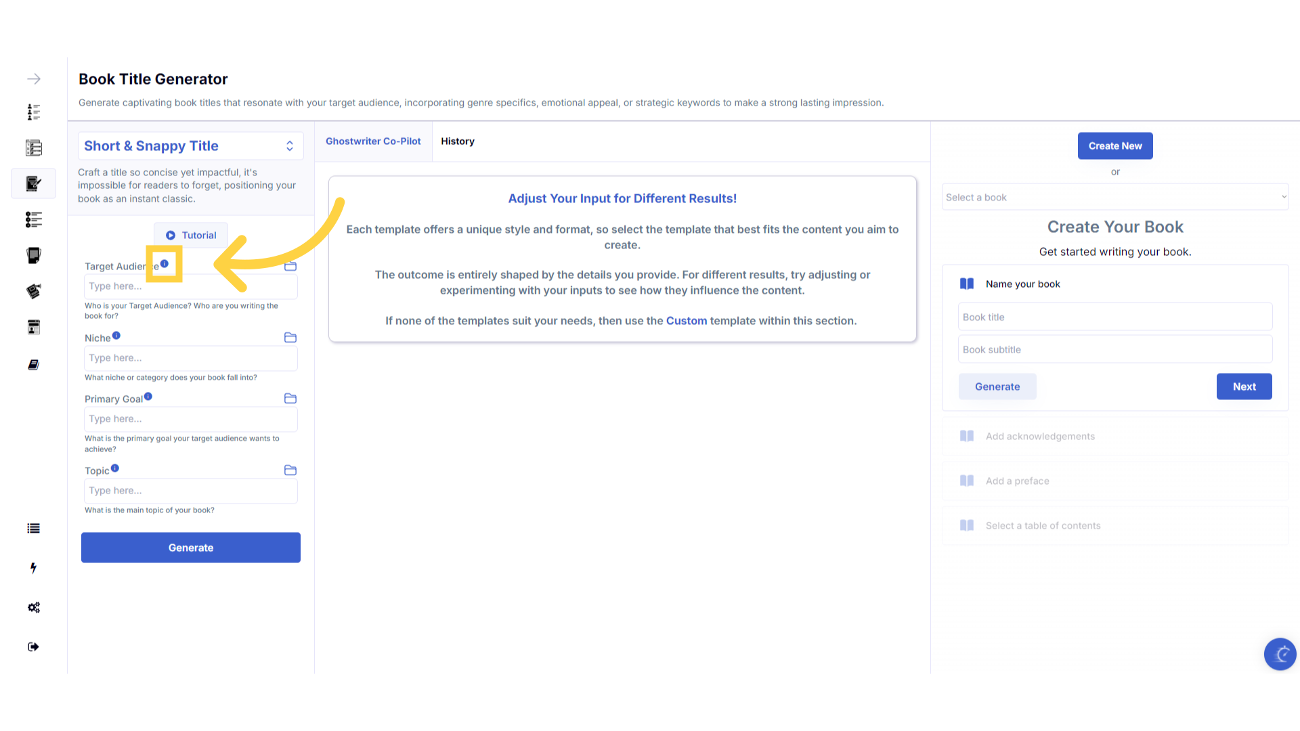Click the info icon next to Topic
Image resolution: width=1300 pixels, height=731 pixels.
pos(115,468)
